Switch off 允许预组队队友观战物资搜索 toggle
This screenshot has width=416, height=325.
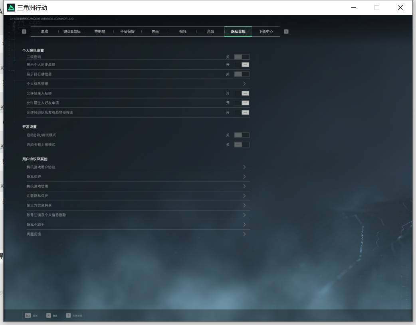tap(242, 112)
